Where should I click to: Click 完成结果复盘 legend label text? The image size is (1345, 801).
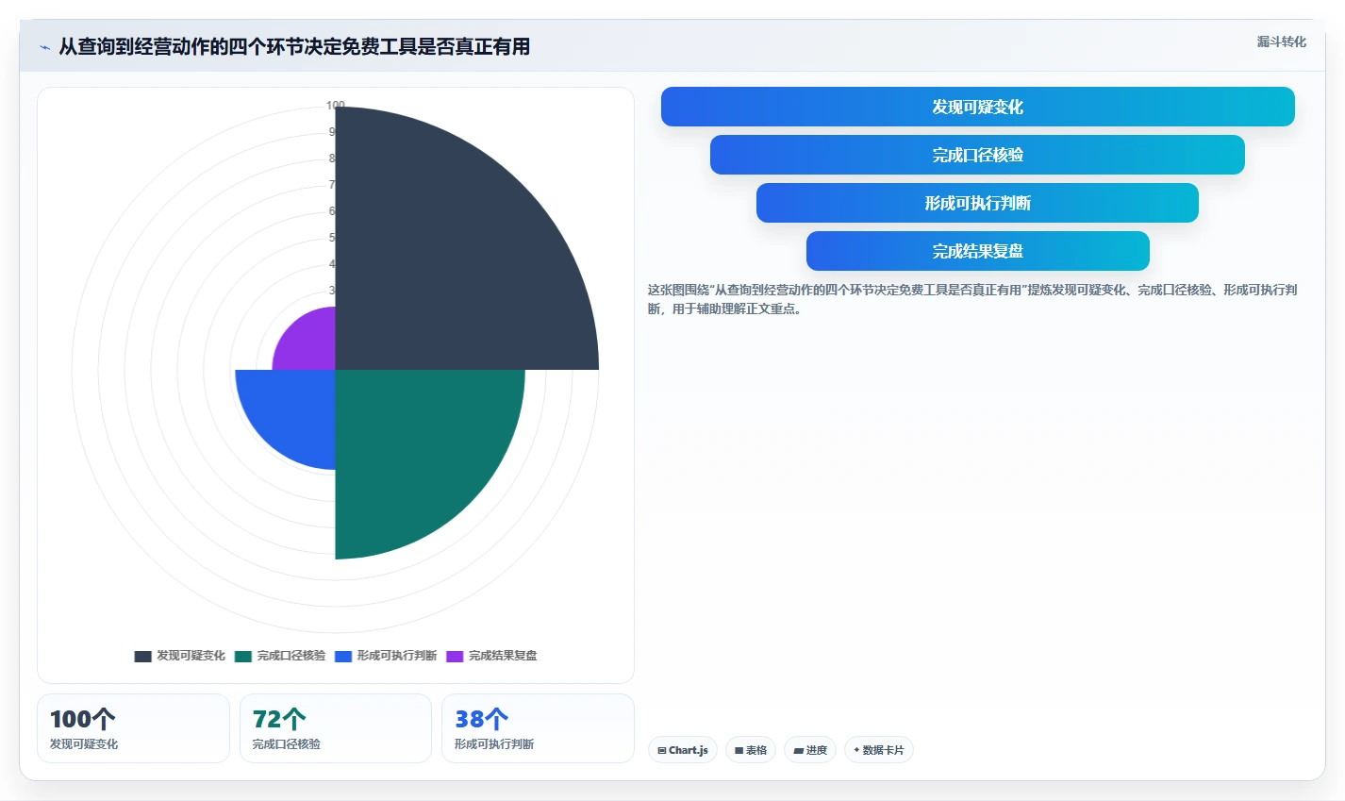coord(503,656)
